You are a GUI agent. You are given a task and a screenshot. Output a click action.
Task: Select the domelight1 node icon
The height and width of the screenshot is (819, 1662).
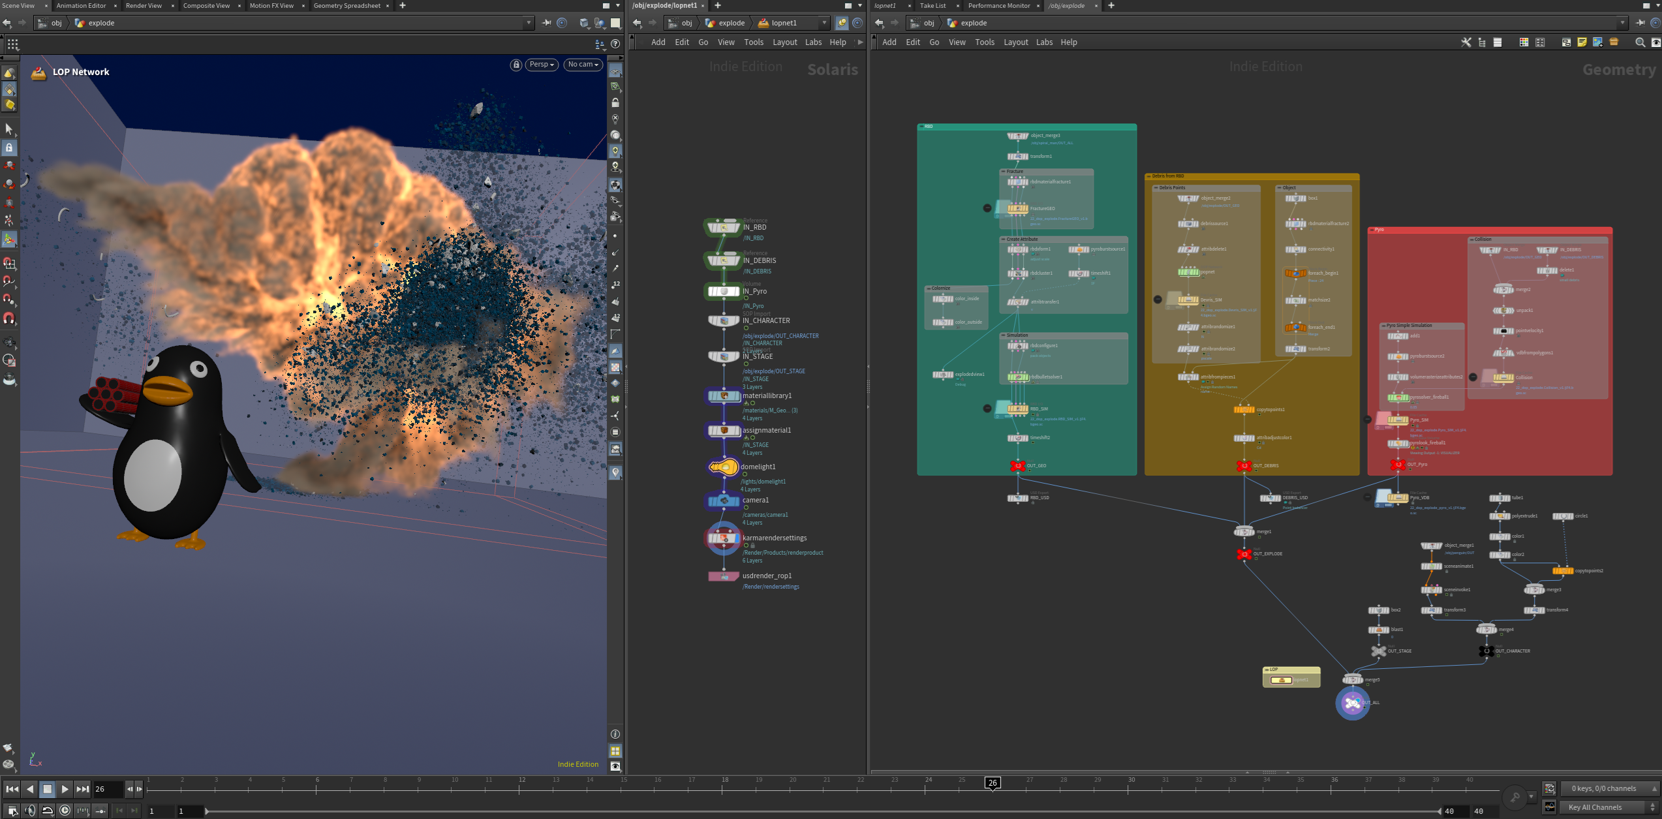point(723,467)
